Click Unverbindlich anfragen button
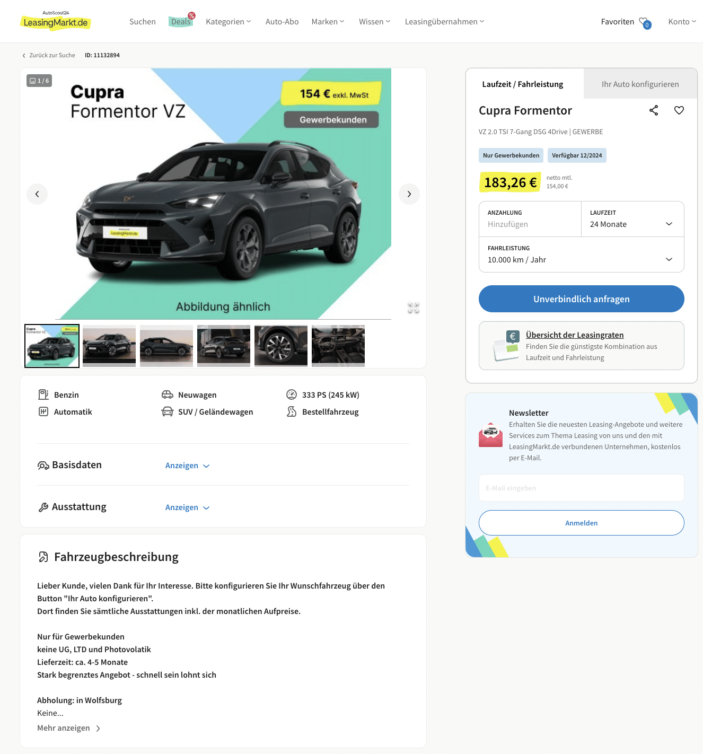Screen dimensions: 703x754 (x=582, y=299)
